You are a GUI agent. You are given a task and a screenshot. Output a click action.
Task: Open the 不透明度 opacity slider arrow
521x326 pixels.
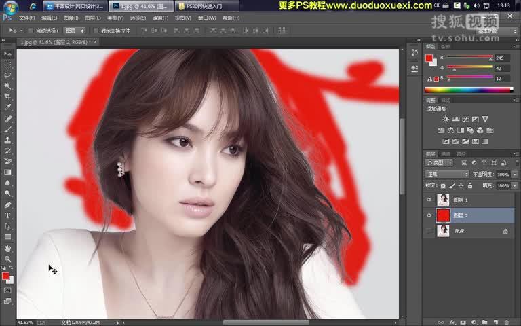(x=515, y=174)
